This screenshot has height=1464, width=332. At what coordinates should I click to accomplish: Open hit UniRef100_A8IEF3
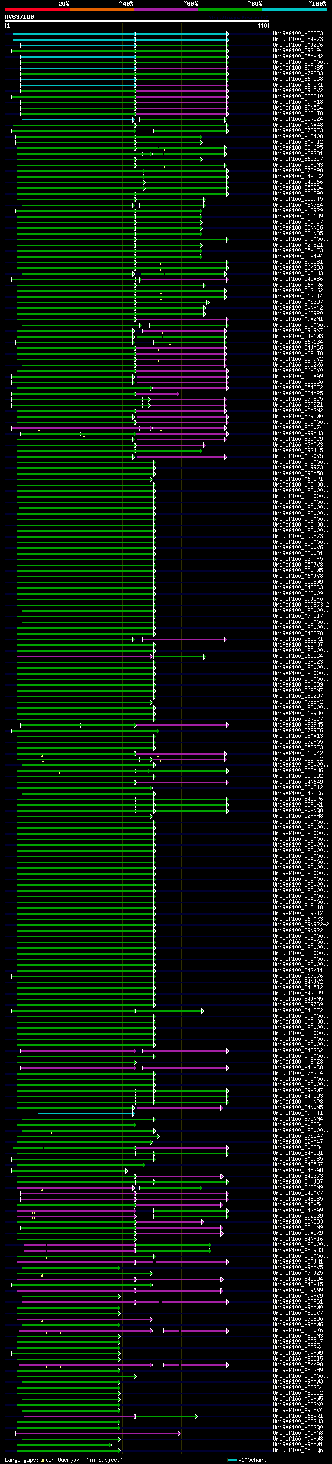298,34
